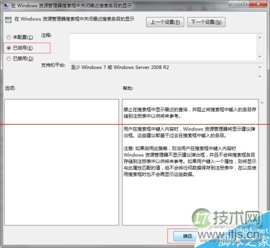270x248 pixels.
Task: Go to 上一个设置(P) previous setting
Action: tap(165, 22)
